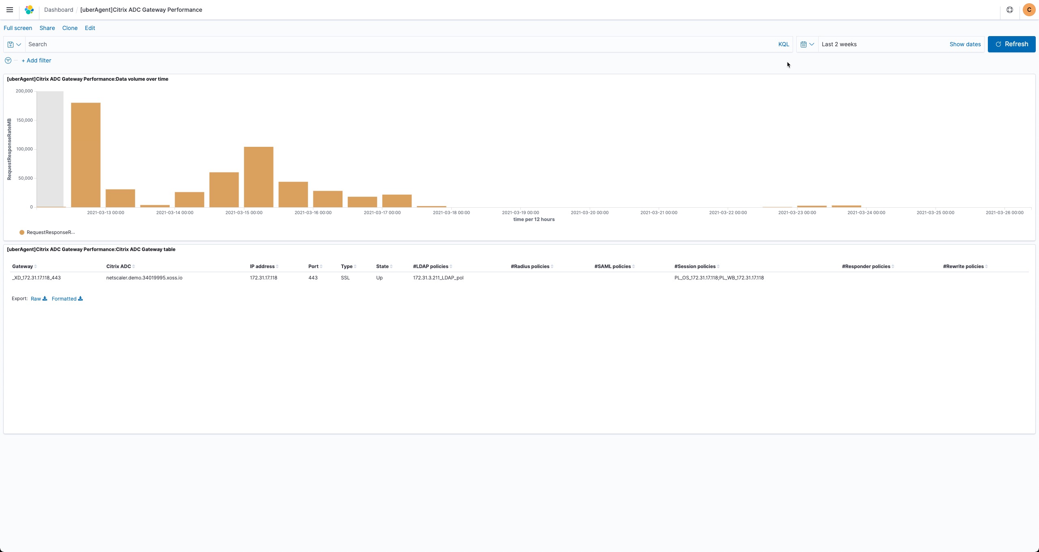Switch KQL query language setting
Viewport: 1039px width, 552px height.
click(x=783, y=44)
